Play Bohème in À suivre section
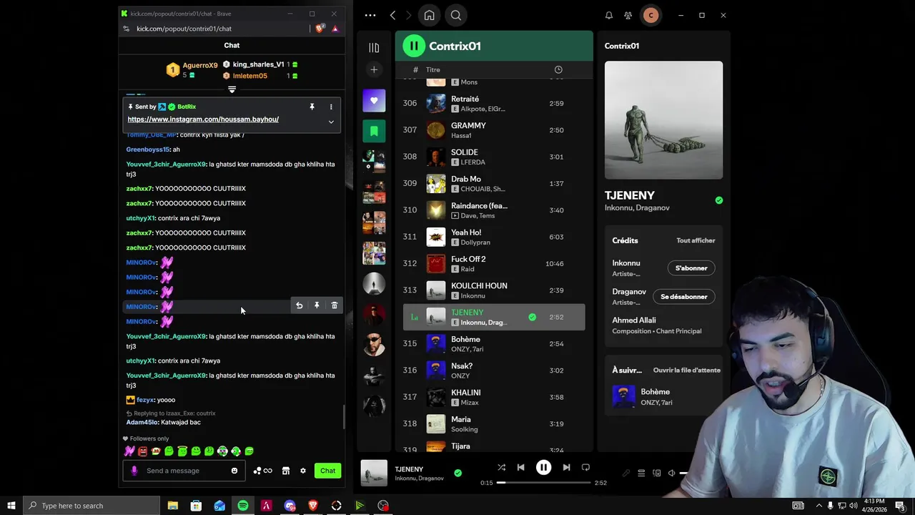Screen dimensions: 915x515 pyautogui.click(x=623, y=397)
